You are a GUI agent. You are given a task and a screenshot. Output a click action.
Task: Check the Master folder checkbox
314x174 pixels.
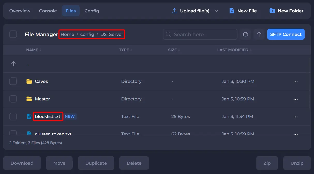point(13,99)
